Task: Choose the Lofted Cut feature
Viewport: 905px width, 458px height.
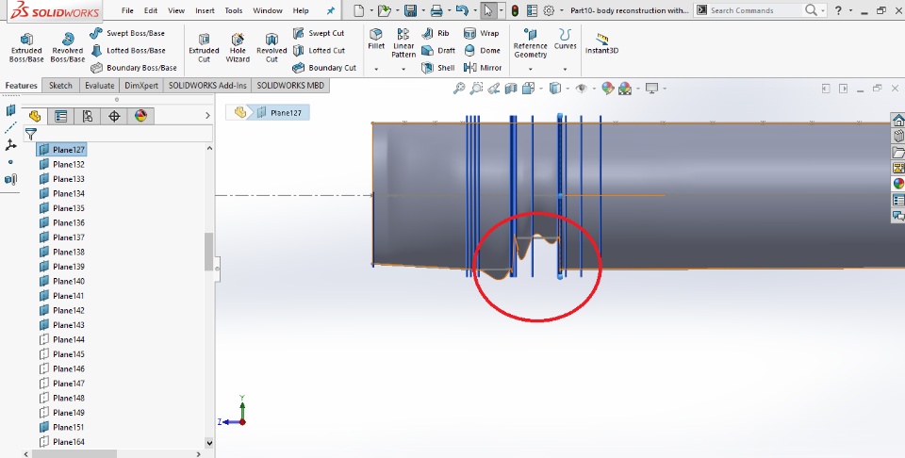Action: tap(319, 50)
